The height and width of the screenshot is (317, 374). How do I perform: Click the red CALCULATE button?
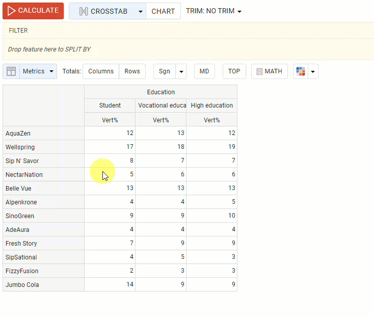(33, 11)
